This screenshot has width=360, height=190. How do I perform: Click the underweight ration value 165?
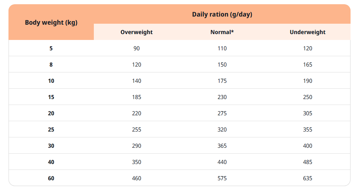[308, 65]
